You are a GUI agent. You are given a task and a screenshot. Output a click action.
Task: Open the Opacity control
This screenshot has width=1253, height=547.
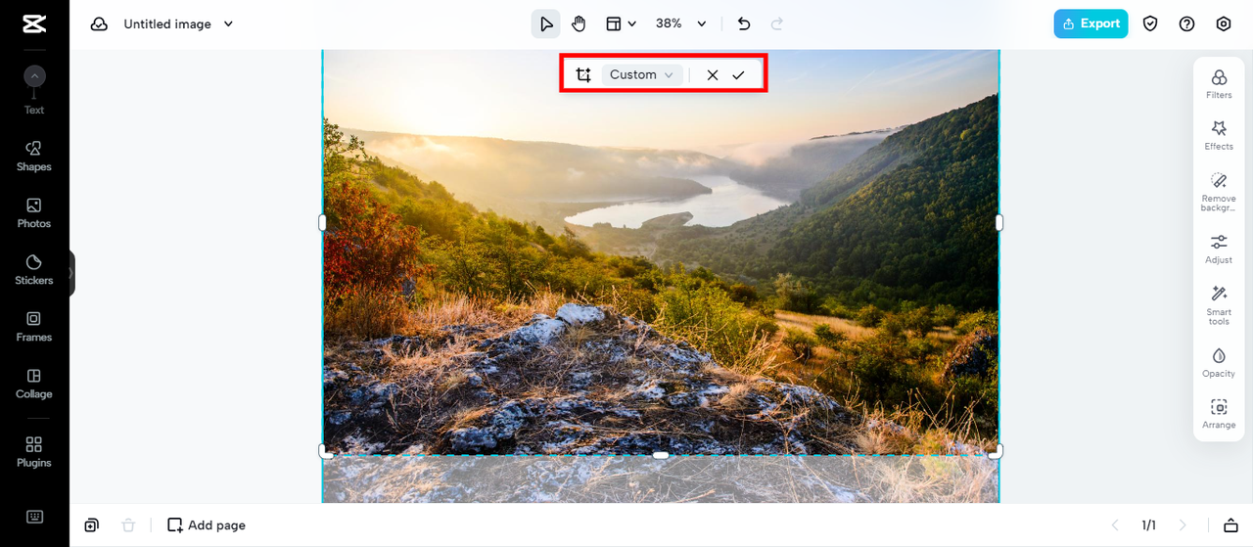click(x=1219, y=362)
